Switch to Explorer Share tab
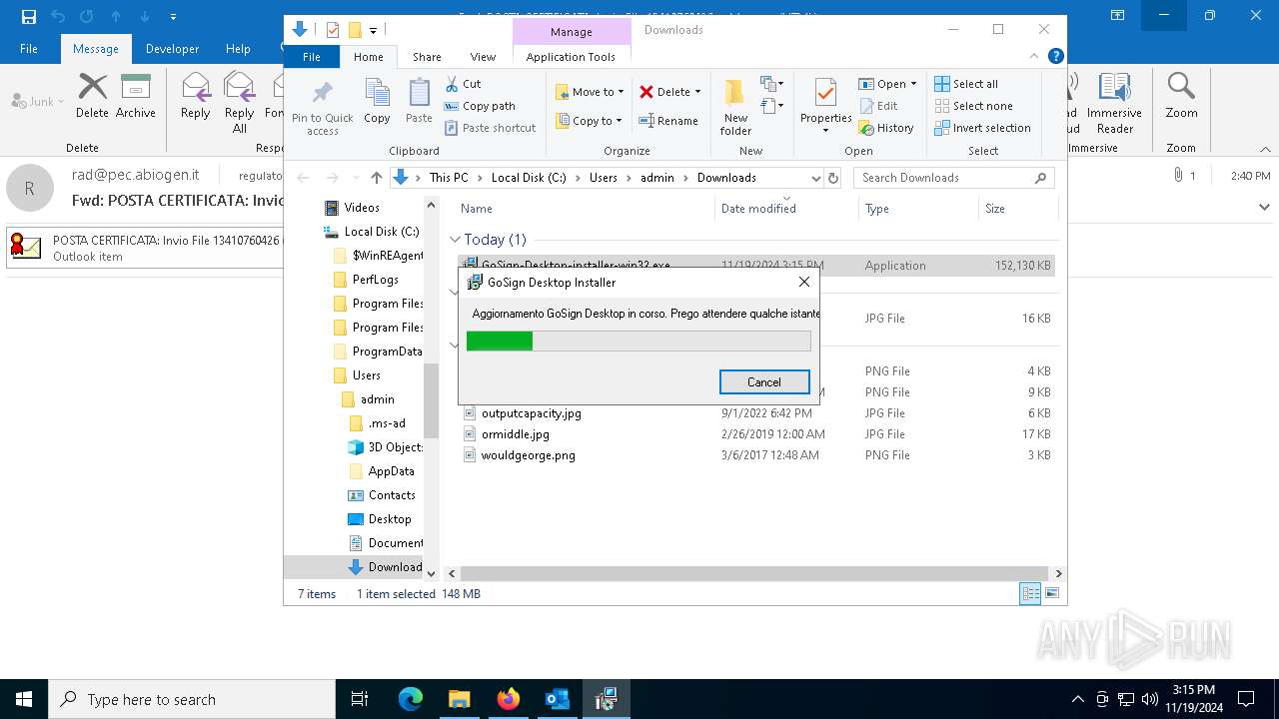Image resolution: width=1279 pixels, height=719 pixels. (427, 57)
